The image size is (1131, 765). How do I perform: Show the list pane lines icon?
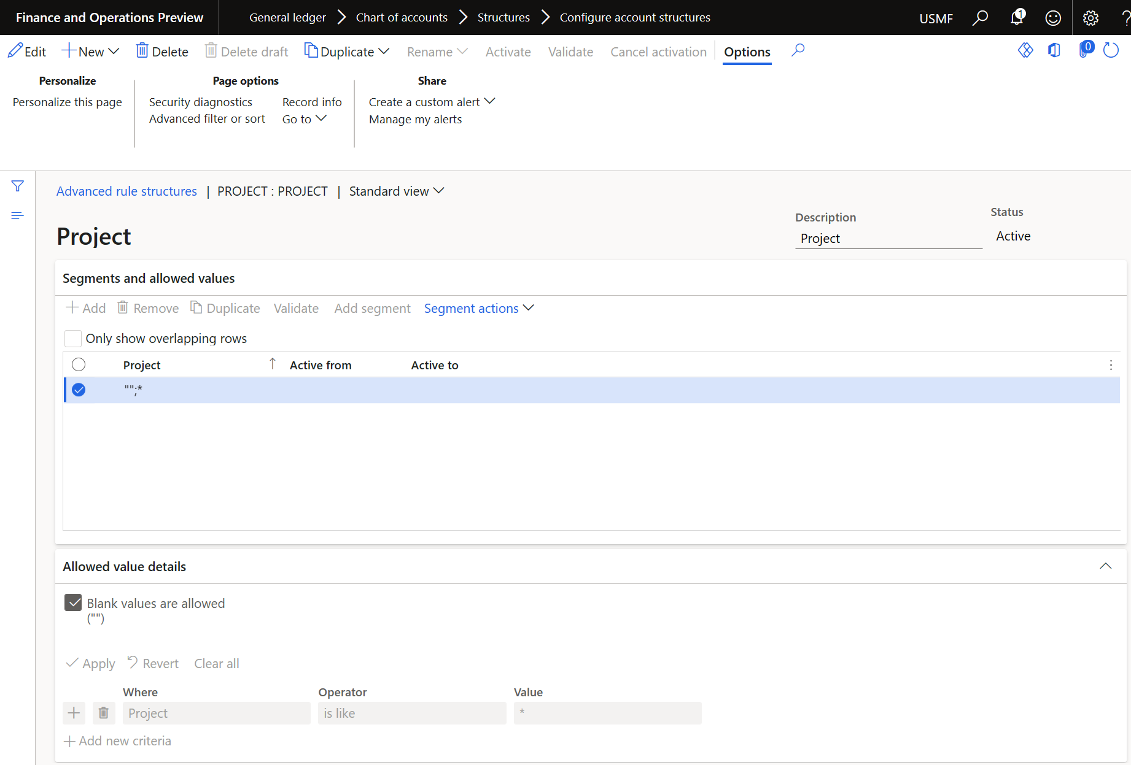point(18,215)
